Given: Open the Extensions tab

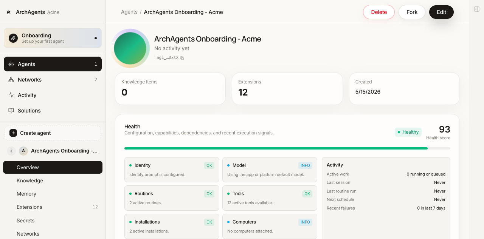Looking at the screenshot, I should [53, 207].
